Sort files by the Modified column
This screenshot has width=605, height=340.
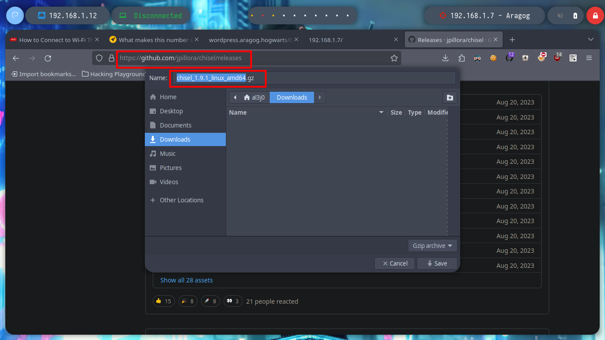[438, 112]
